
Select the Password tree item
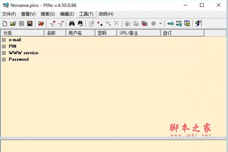tap(19, 59)
